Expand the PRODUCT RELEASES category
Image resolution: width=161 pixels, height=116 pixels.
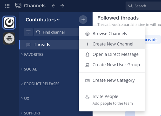click(x=40, y=84)
